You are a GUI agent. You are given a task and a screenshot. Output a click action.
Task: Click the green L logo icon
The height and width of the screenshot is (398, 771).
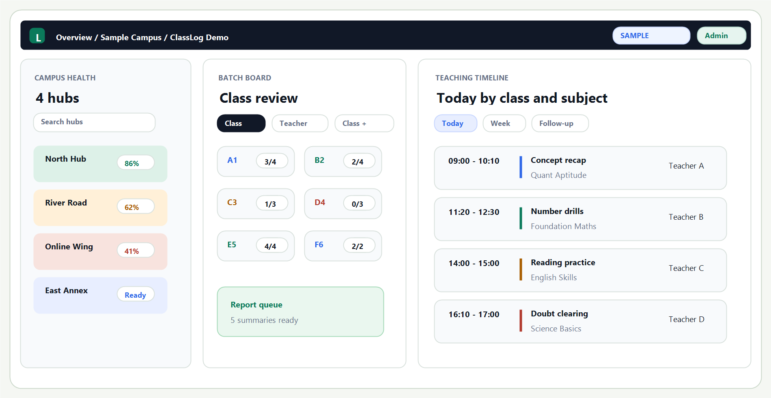coord(37,36)
